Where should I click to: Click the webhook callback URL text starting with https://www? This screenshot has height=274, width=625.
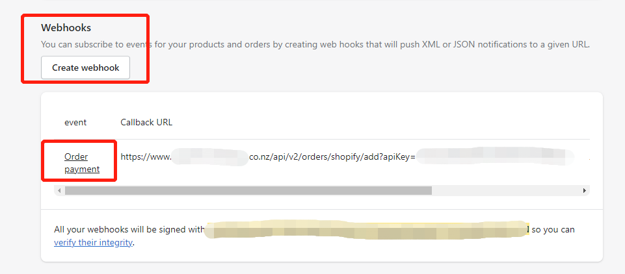(347, 156)
